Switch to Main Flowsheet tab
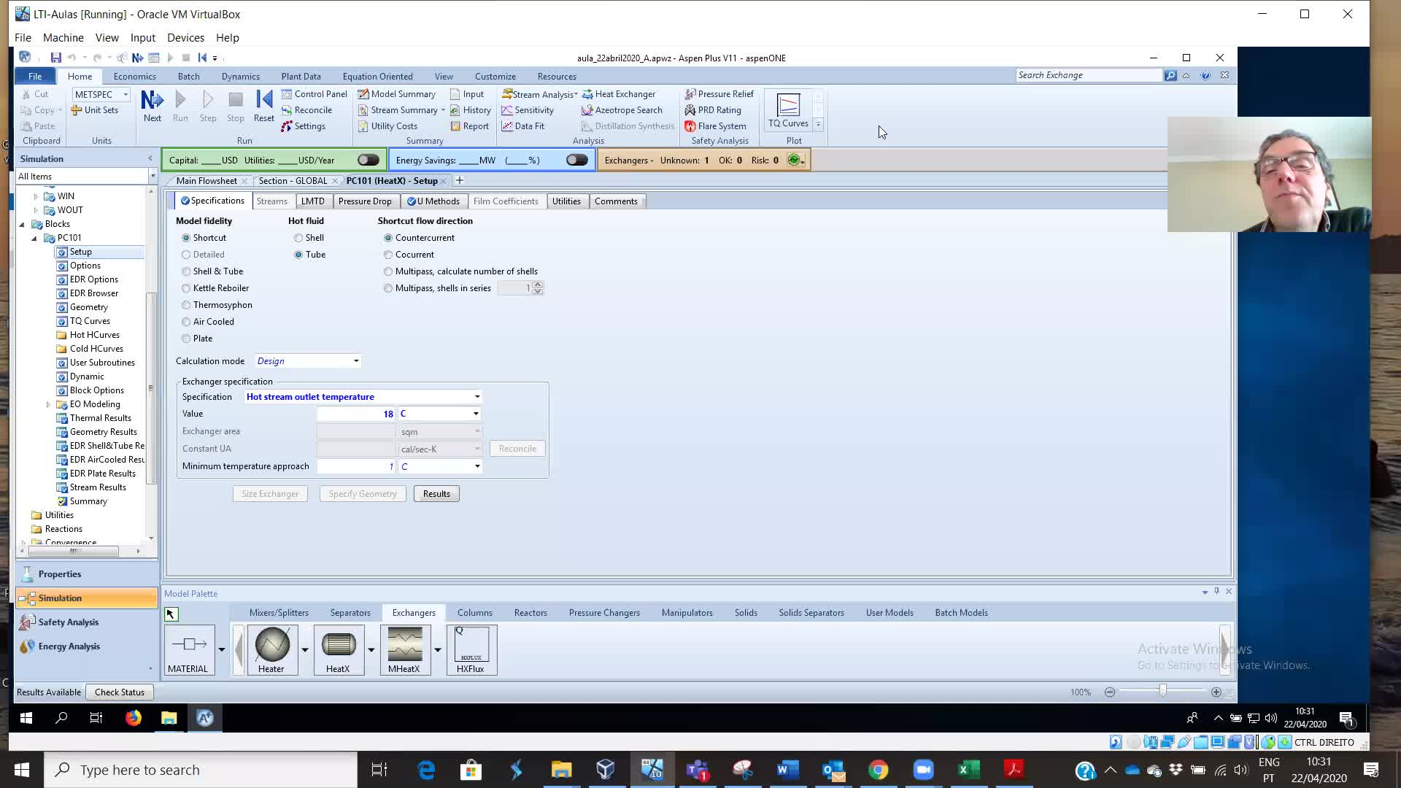This screenshot has height=788, width=1401. pyautogui.click(x=207, y=181)
